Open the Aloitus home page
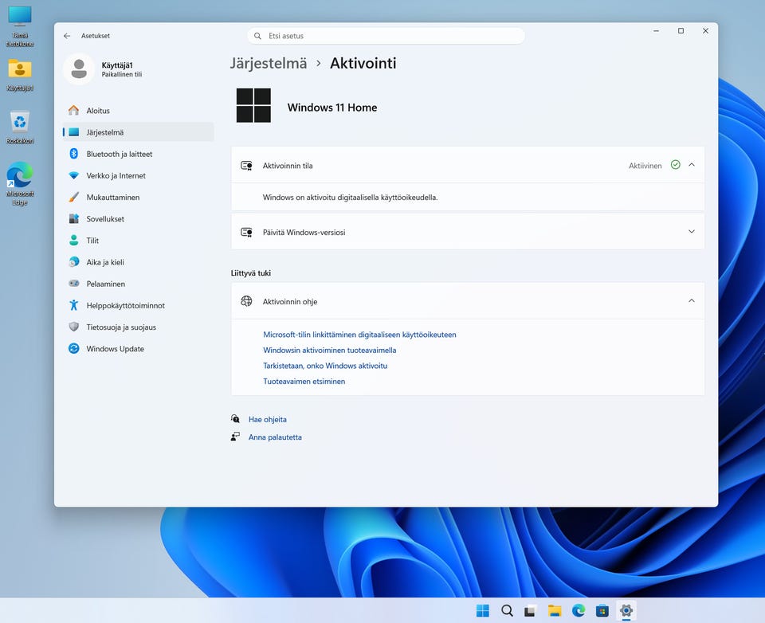The image size is (765, 623). (138, 111)
